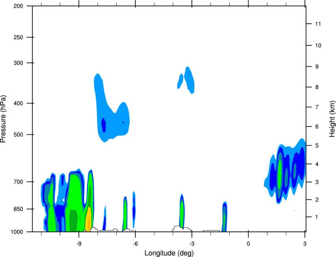
Task: Click the narrow green column near longitude -6.5
Action: pyautogui.click(x=125, y=214)
